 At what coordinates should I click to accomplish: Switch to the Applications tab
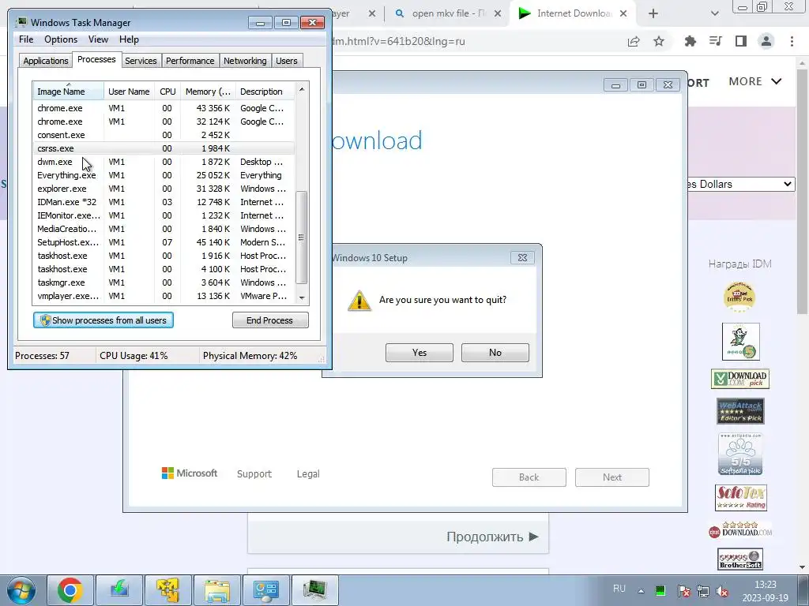click(45, 60)
